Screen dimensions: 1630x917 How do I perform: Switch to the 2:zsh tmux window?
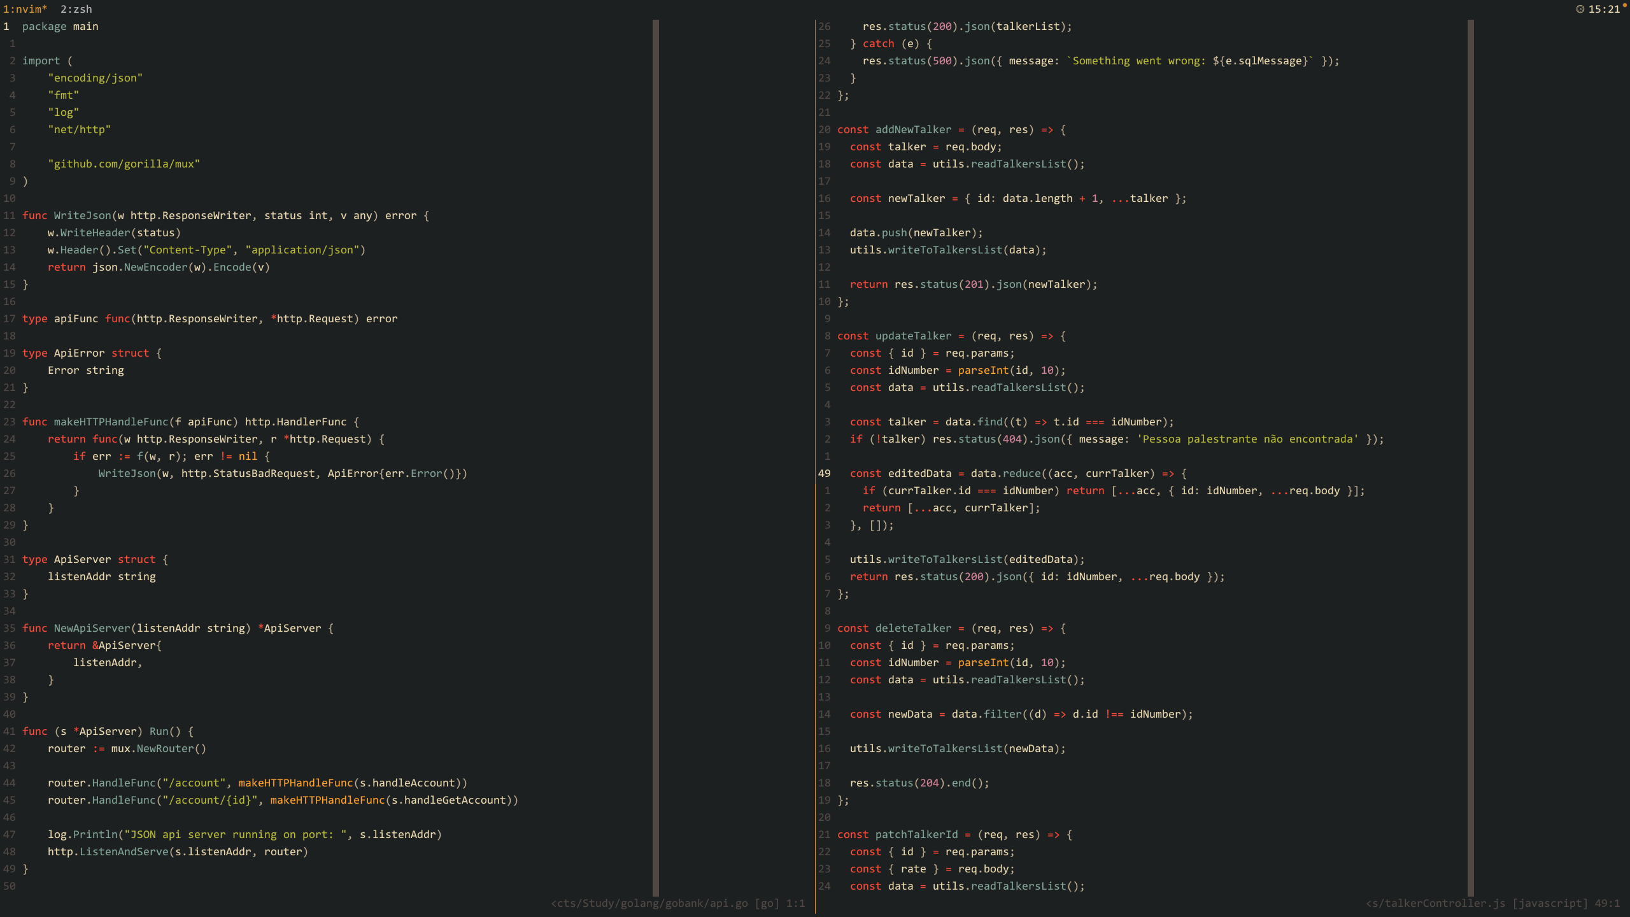[x=76, y=9]
